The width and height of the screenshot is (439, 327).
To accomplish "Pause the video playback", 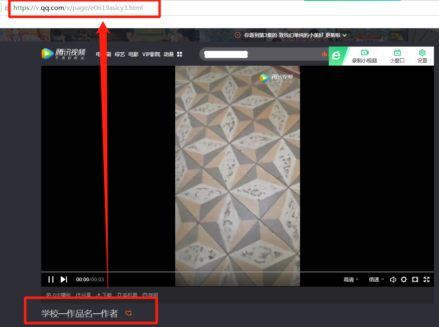I will point(51,280).
